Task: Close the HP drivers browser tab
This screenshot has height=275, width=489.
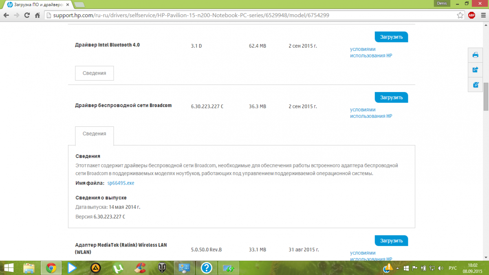Action: [x=68, y=4]
